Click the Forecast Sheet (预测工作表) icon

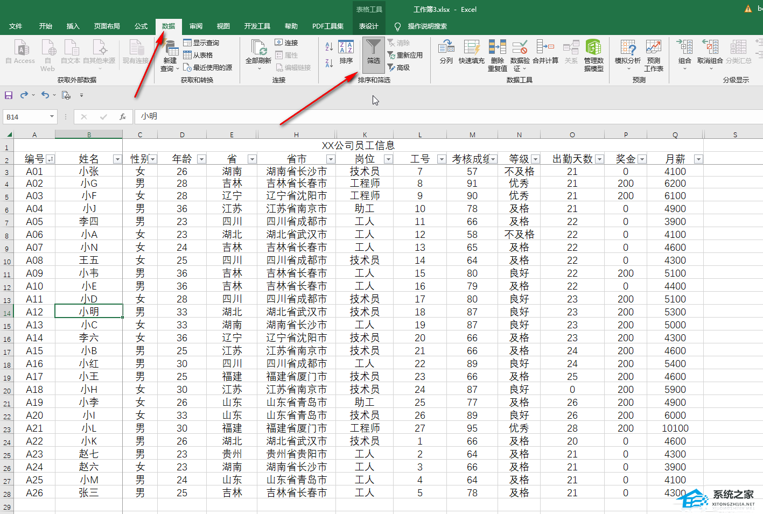[653, 47]
